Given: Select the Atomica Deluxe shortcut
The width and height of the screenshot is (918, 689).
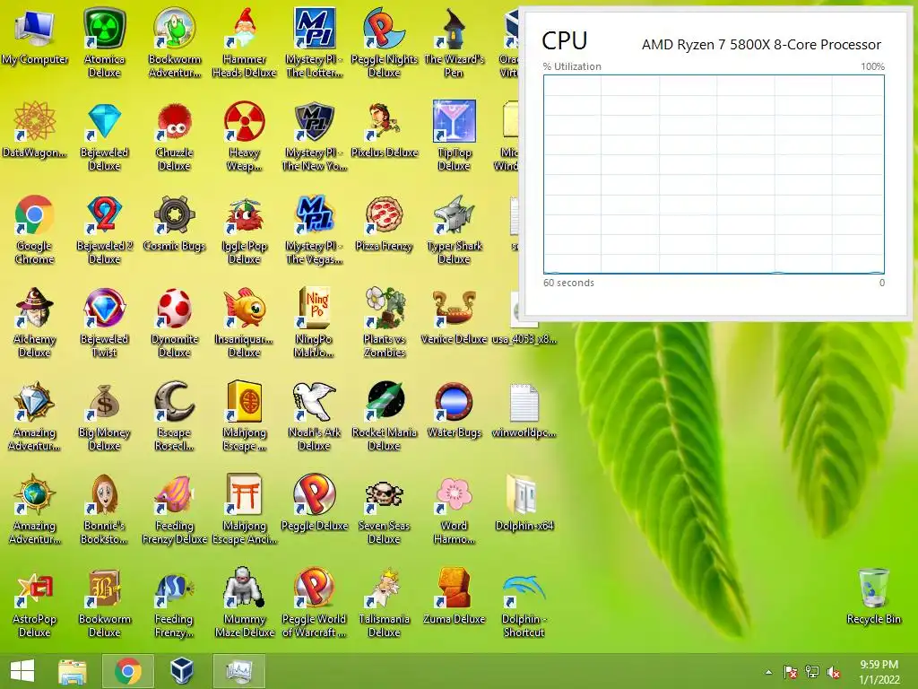Looking at the screenshot, I should pyautogui.click(x=104, y=28).
